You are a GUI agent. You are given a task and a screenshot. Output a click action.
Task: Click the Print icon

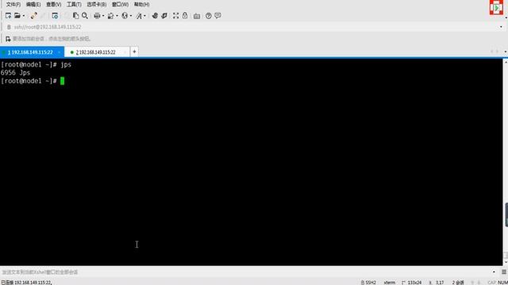[97, 16]
